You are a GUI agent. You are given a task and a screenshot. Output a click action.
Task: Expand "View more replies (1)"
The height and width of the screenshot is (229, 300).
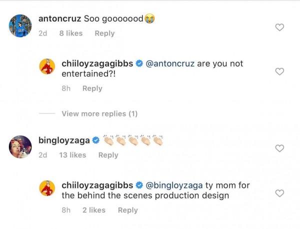(x=99, y=114)
